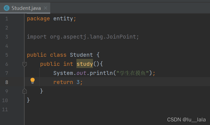Click line number 3 in the gutter
210x125 pixels.
click(7, 37)
